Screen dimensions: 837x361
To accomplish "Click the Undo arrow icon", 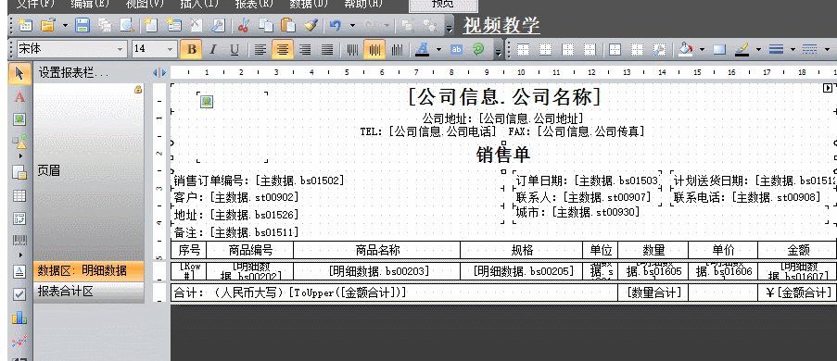I will 336,24.
